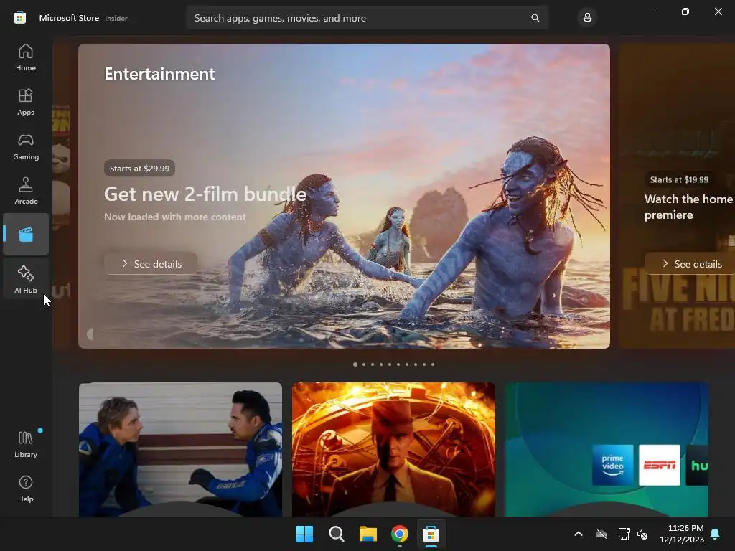Open Google Chrome from the taskbar
Viewport: 735px width, 551px height.
(x=400, y=534)
